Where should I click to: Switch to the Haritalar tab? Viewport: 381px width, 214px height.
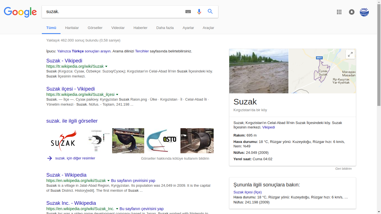click(72, 28)
